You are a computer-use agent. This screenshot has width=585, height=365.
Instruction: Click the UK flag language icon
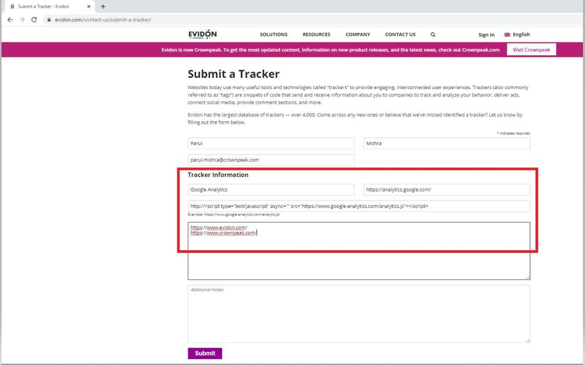tap(507, 35)
